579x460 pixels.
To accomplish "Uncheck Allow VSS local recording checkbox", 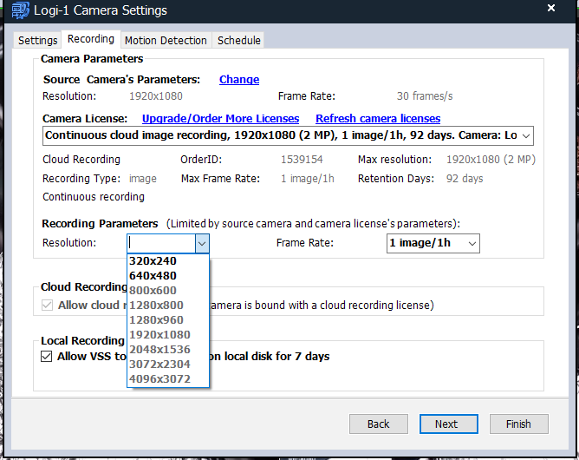I will pyautogui.click(x=47, y=357).
